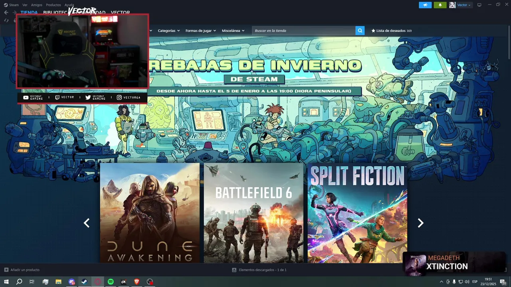
Task: Click the Vector profile avatar picture
Action: pyautogui.click(x=452, y=5)
